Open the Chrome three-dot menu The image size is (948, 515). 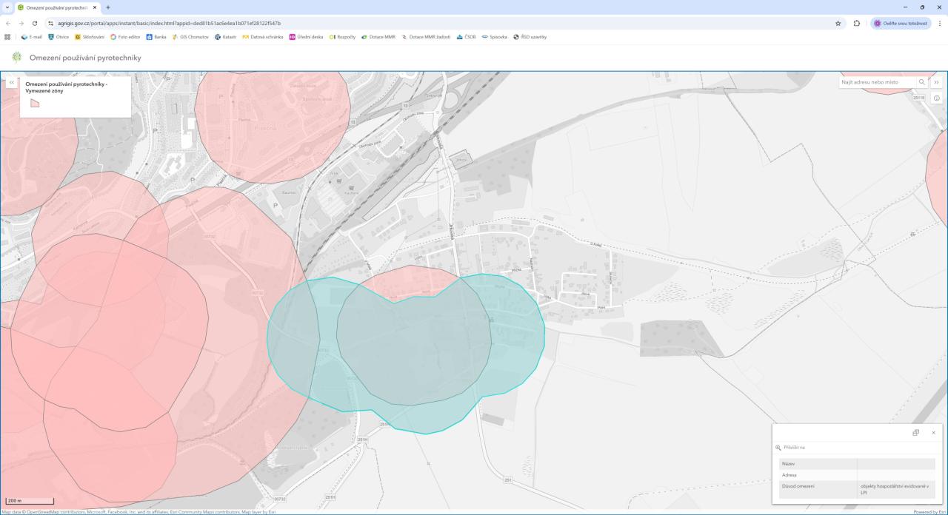coord(940,23)
